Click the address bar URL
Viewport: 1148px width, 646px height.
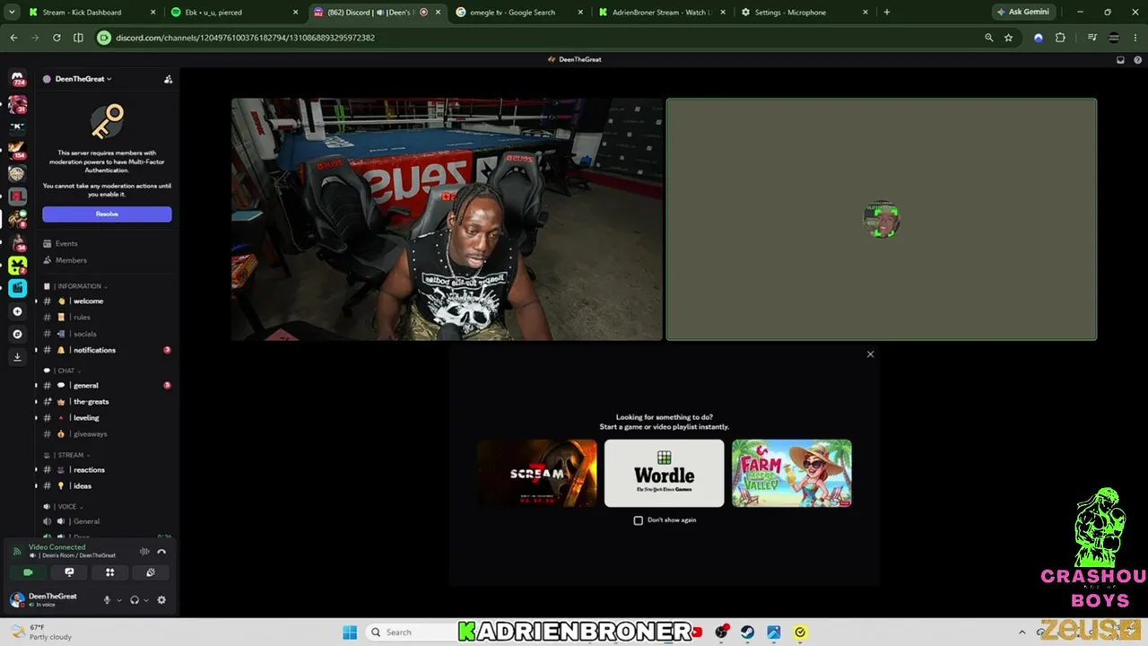click(x=245, y=38)
